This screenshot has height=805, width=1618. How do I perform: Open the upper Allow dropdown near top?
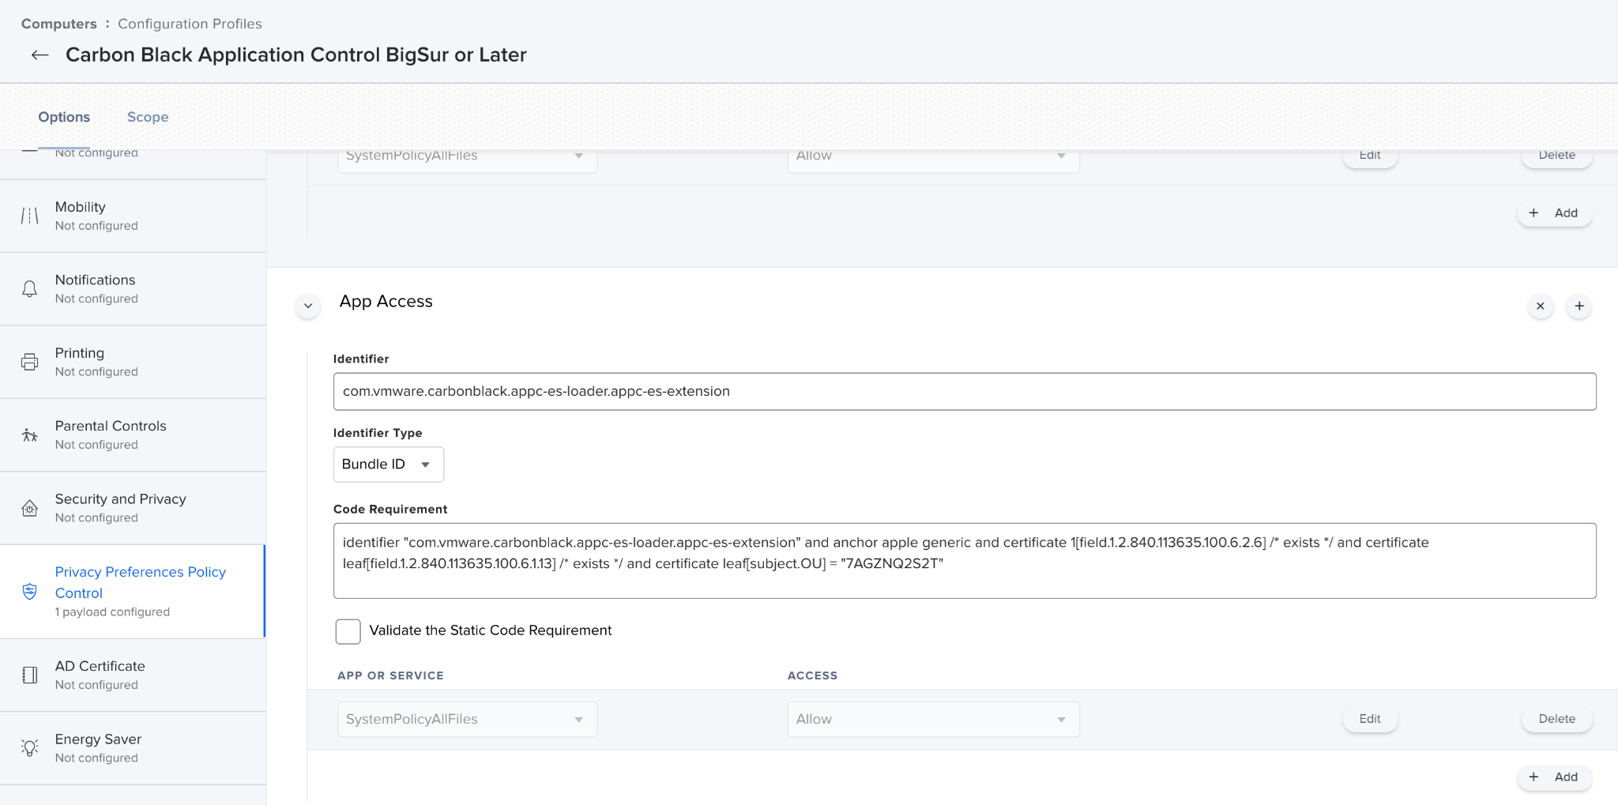coord(933,160)
